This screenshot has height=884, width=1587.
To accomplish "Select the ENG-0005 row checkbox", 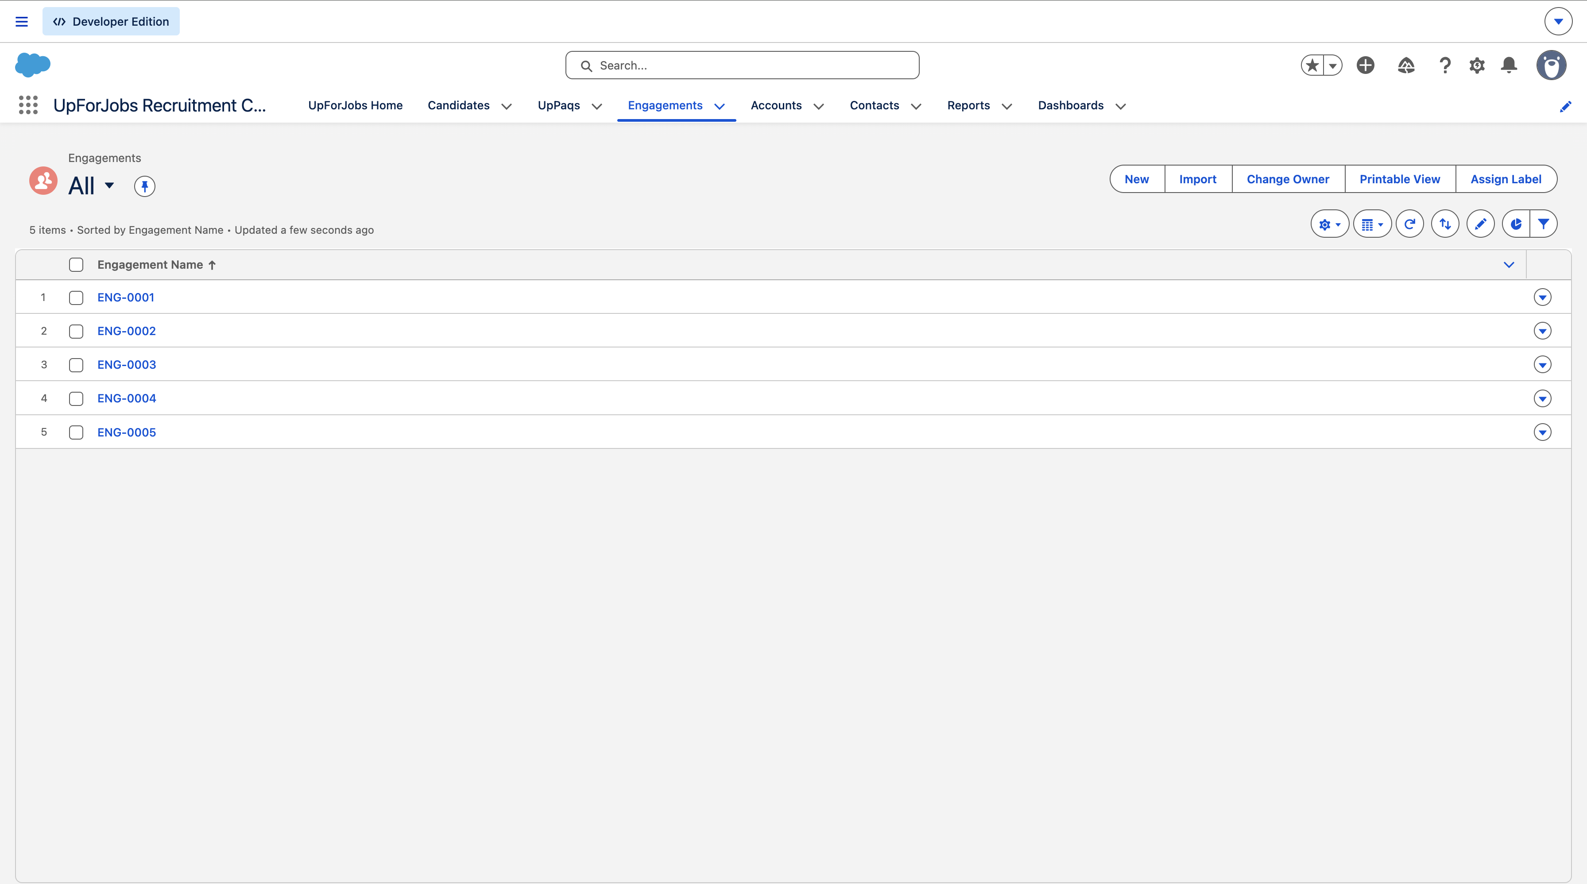I will 77,432.
